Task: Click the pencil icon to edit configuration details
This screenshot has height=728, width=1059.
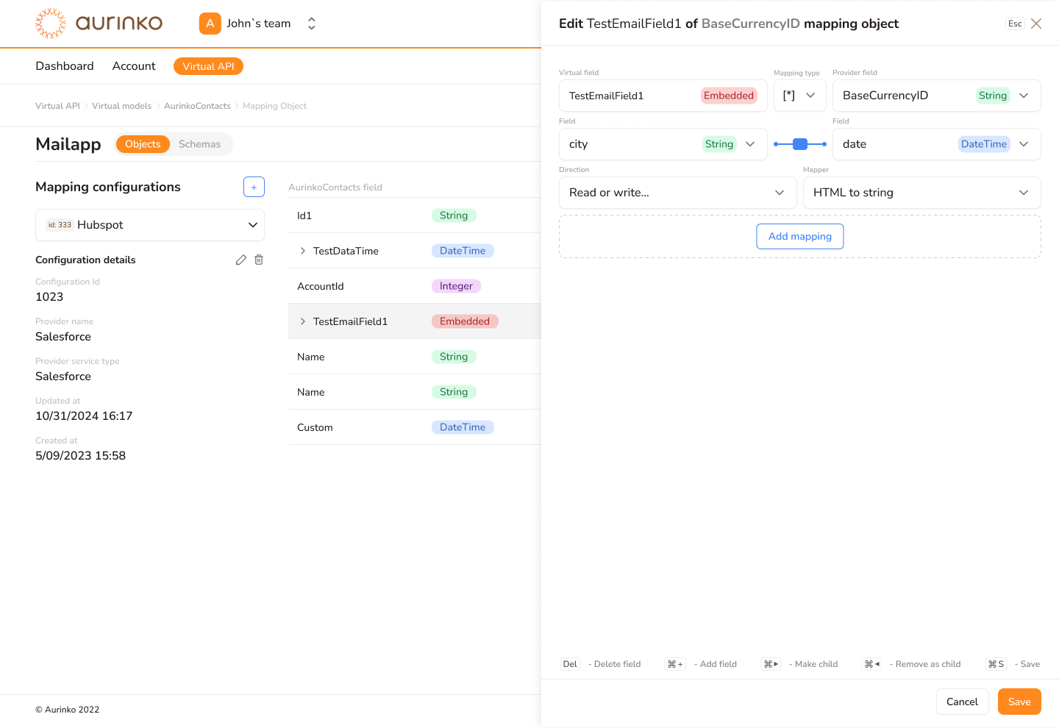Action: click(x=240, y=260)
